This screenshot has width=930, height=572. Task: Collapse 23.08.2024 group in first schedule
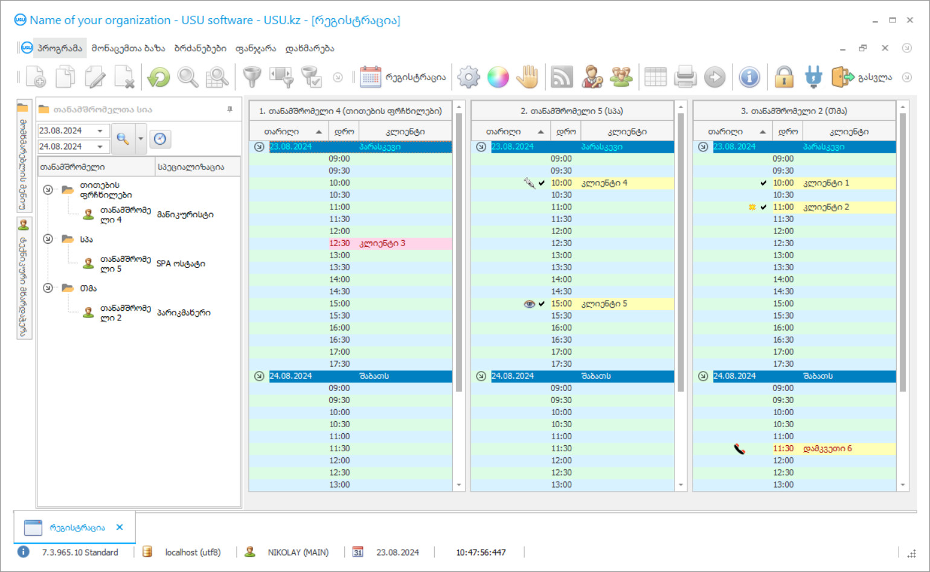tap(259, 147)
